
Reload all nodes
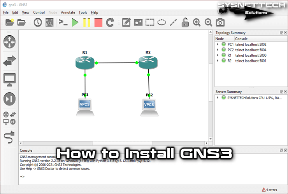(110, 23)
